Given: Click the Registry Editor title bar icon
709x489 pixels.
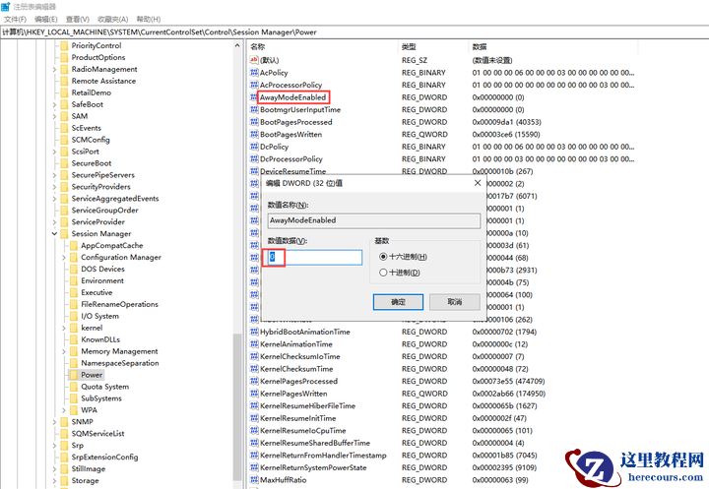Looking at the screenshot, I should pyautogui.click(x=6, y=6).
